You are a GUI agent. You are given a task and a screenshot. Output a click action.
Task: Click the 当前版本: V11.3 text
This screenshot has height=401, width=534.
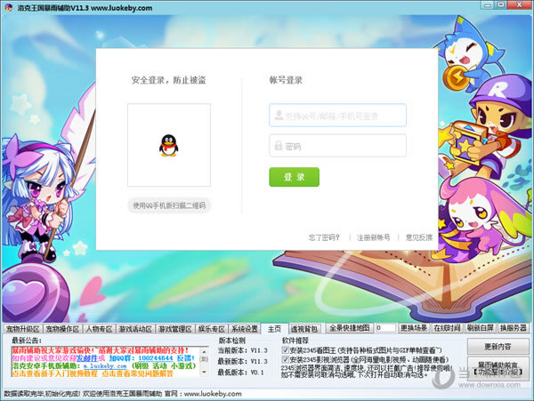point(242,350)
